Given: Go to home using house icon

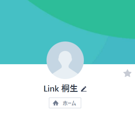Looking at the screenshot, I should [56, 103].
